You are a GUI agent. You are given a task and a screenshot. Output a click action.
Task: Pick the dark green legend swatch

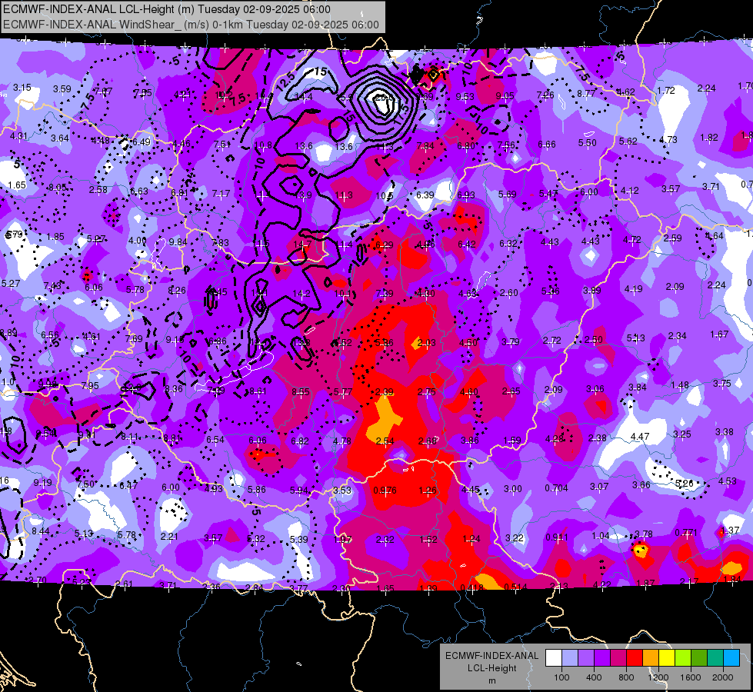click(x=699, y=658)
